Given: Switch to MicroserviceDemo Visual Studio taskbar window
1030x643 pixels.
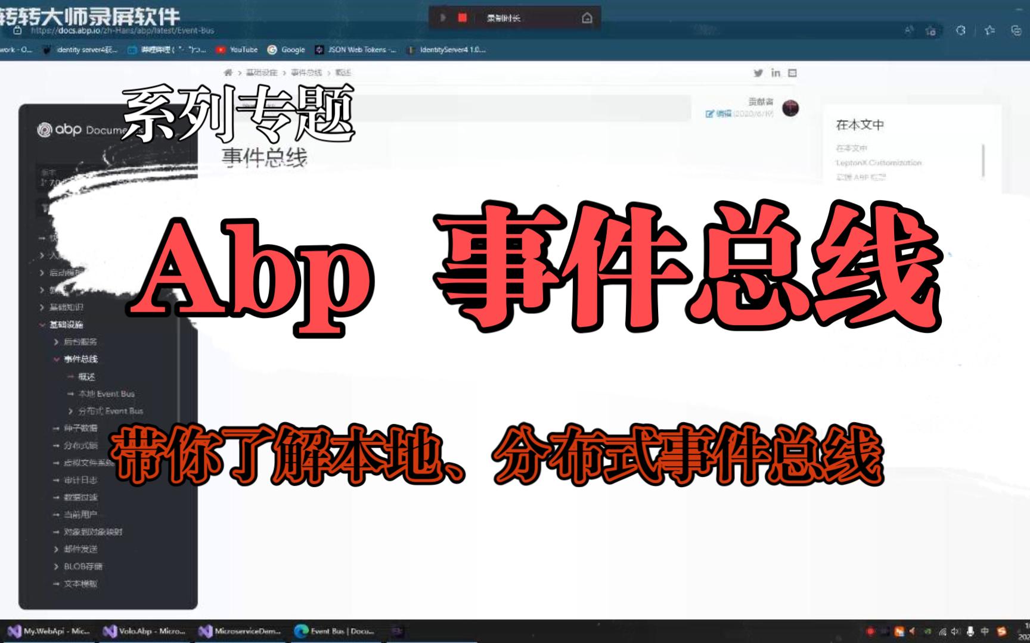Looking at the screenshot, I should (240, 631).
